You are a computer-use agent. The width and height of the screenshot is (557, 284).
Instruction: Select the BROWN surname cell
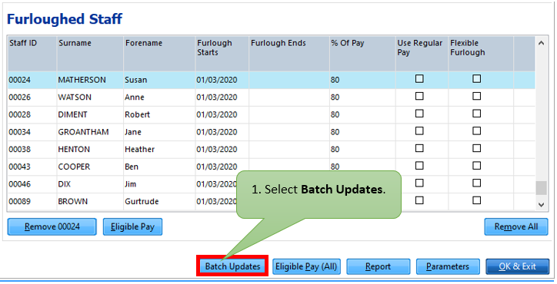tap(90, 202)
